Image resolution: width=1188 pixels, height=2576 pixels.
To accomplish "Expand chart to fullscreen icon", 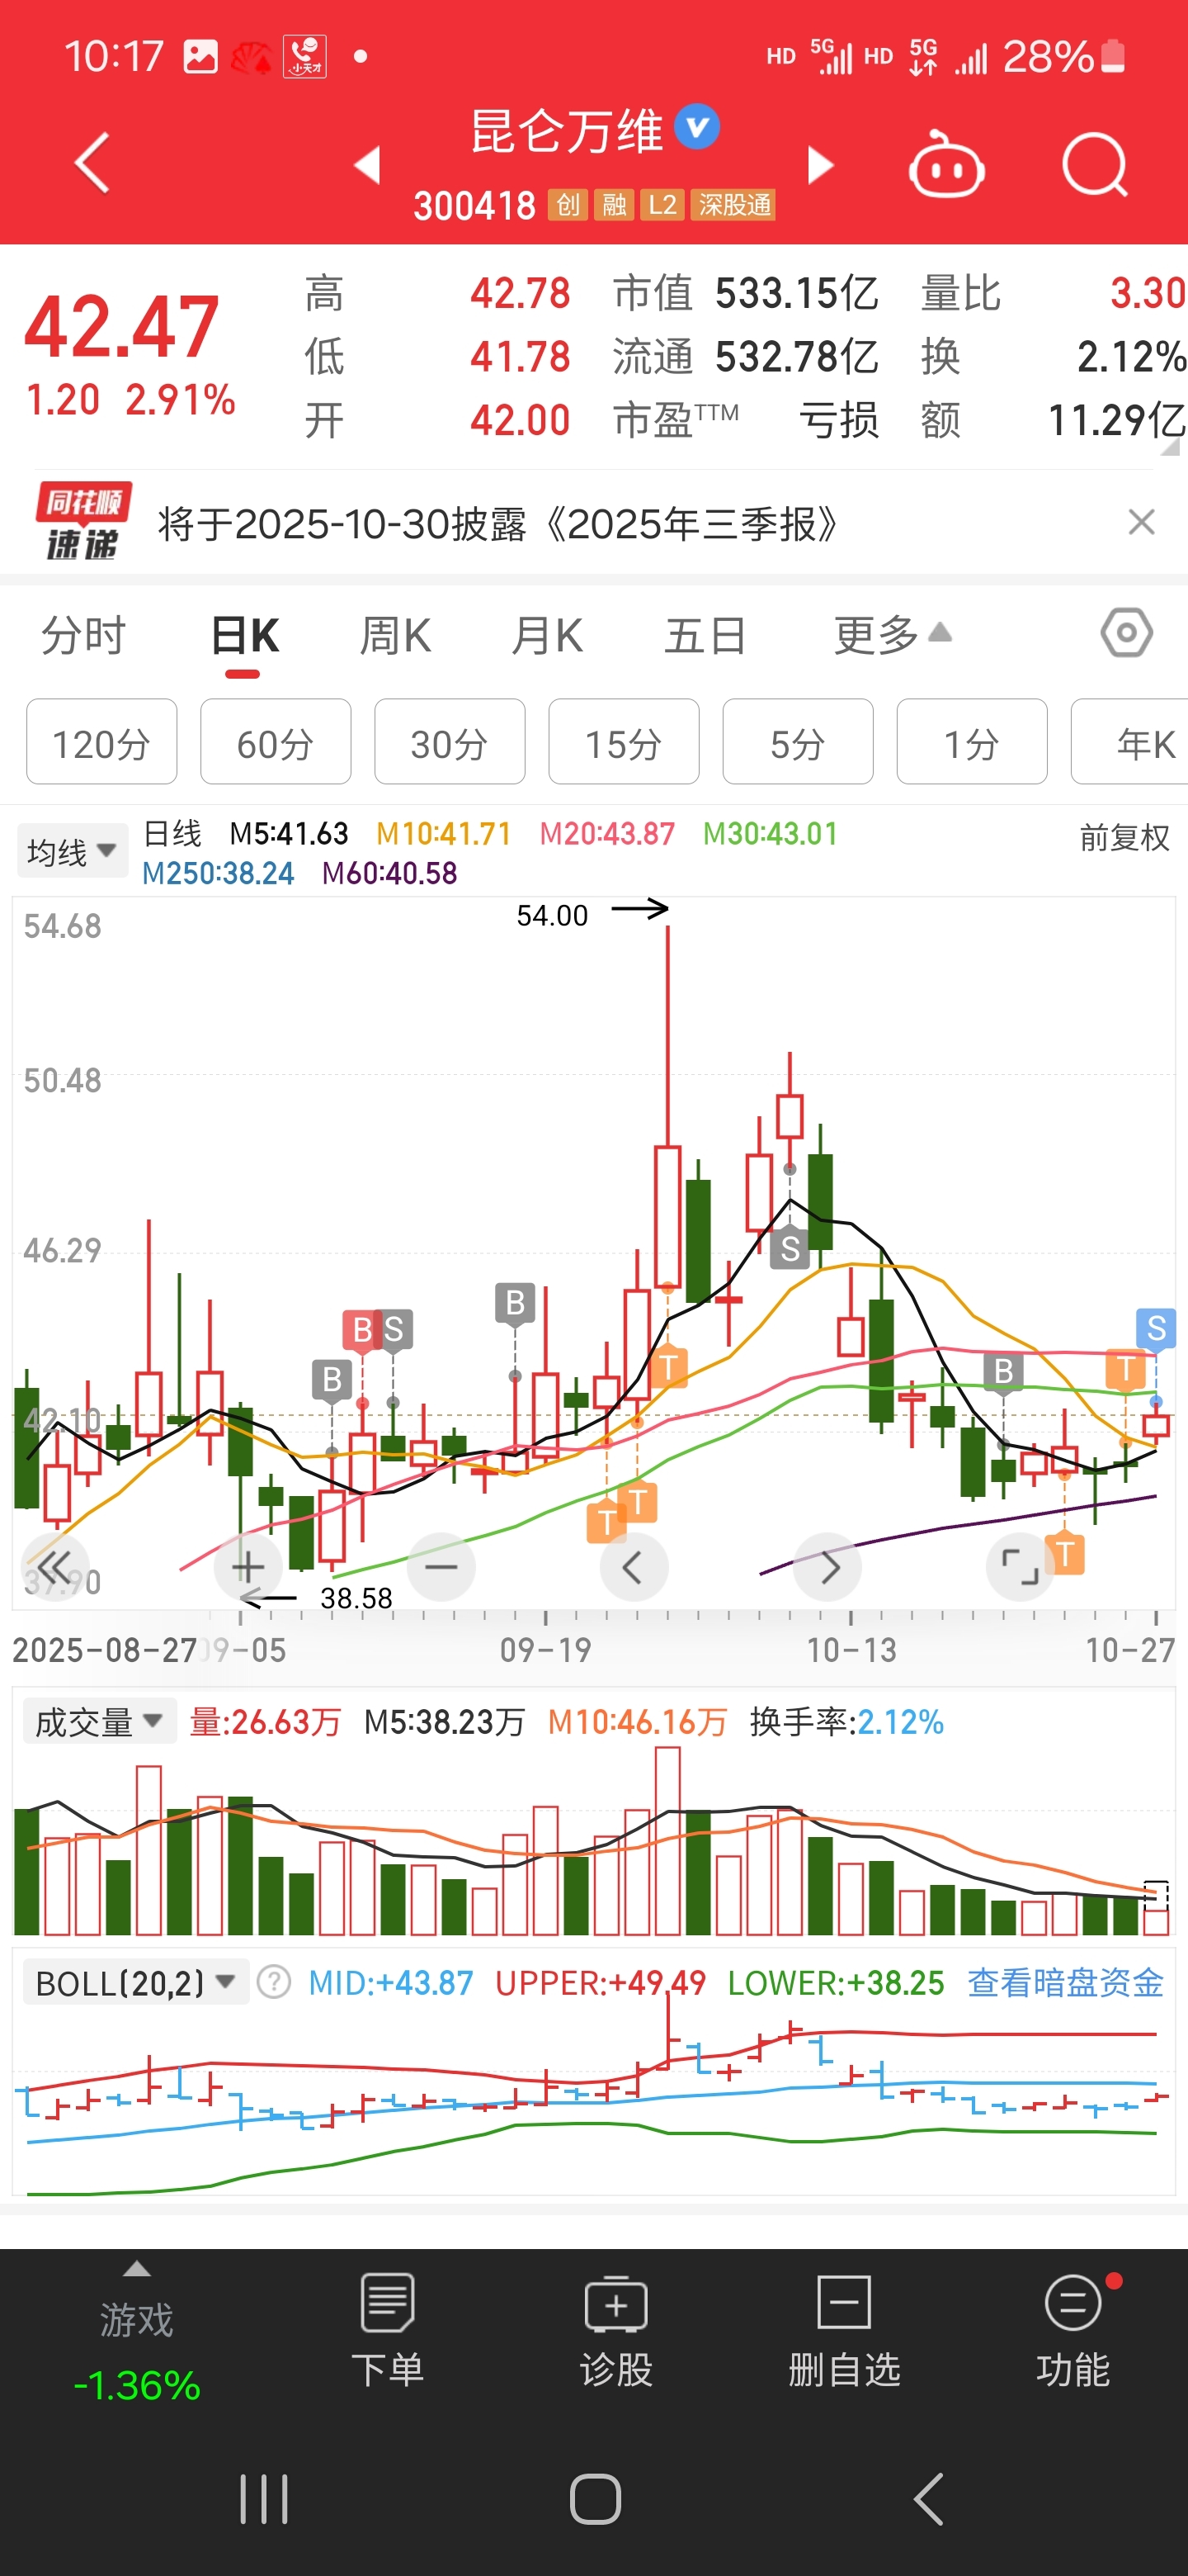I will coord(1021,1567).
